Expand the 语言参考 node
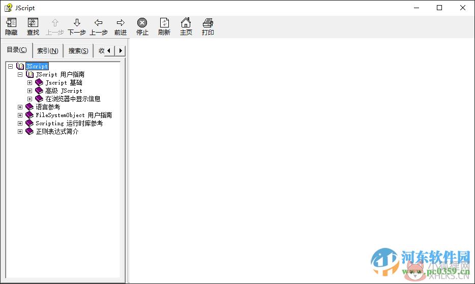475x284 pixels. [x=20, y=107]
